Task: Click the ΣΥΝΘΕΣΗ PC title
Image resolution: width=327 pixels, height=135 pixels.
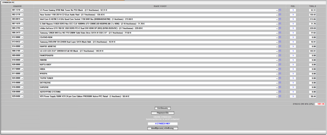Action: click(x=8, y=2)
